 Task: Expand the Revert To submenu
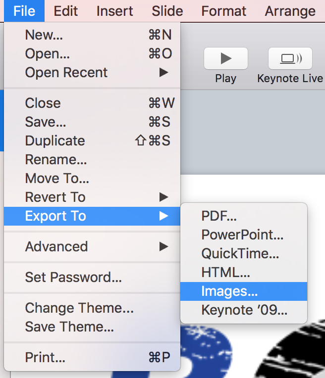92,197
